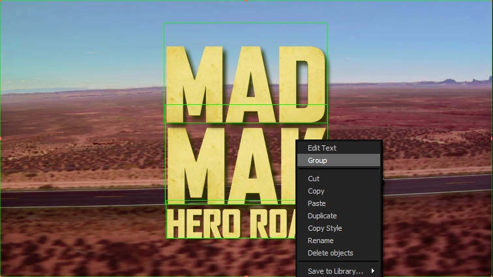Image resolution: width=493 pixels, height=277 pixels.
Task: Click the red handle at top frame center
Action: point(246,1)
